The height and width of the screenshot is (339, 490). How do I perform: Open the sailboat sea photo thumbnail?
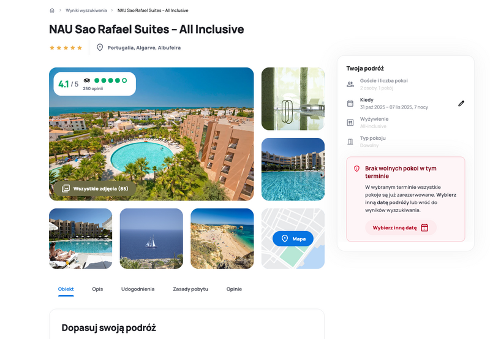(x=151, y=238)
